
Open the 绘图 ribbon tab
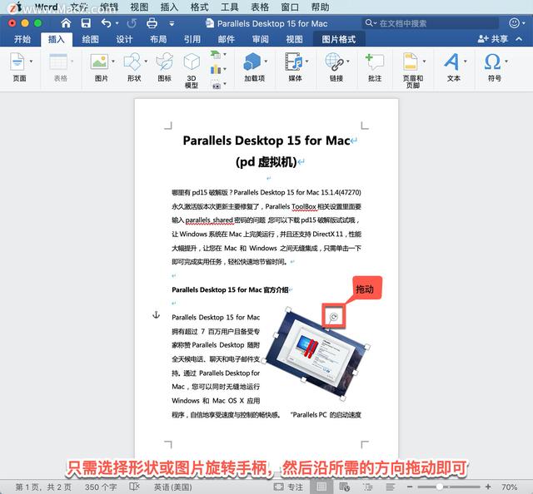click(91, 39)
